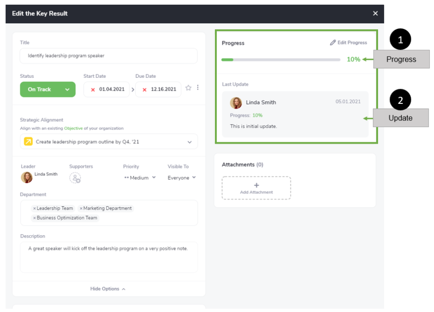
Task: Click the Add Supporters icon
Action: pyautogui.click(x=75, y=178)
